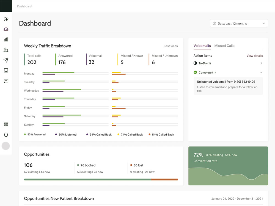The width and height of the screenshot is (275, 206).
Task: Click the 54% Called Back legend item
Action: 161,135
